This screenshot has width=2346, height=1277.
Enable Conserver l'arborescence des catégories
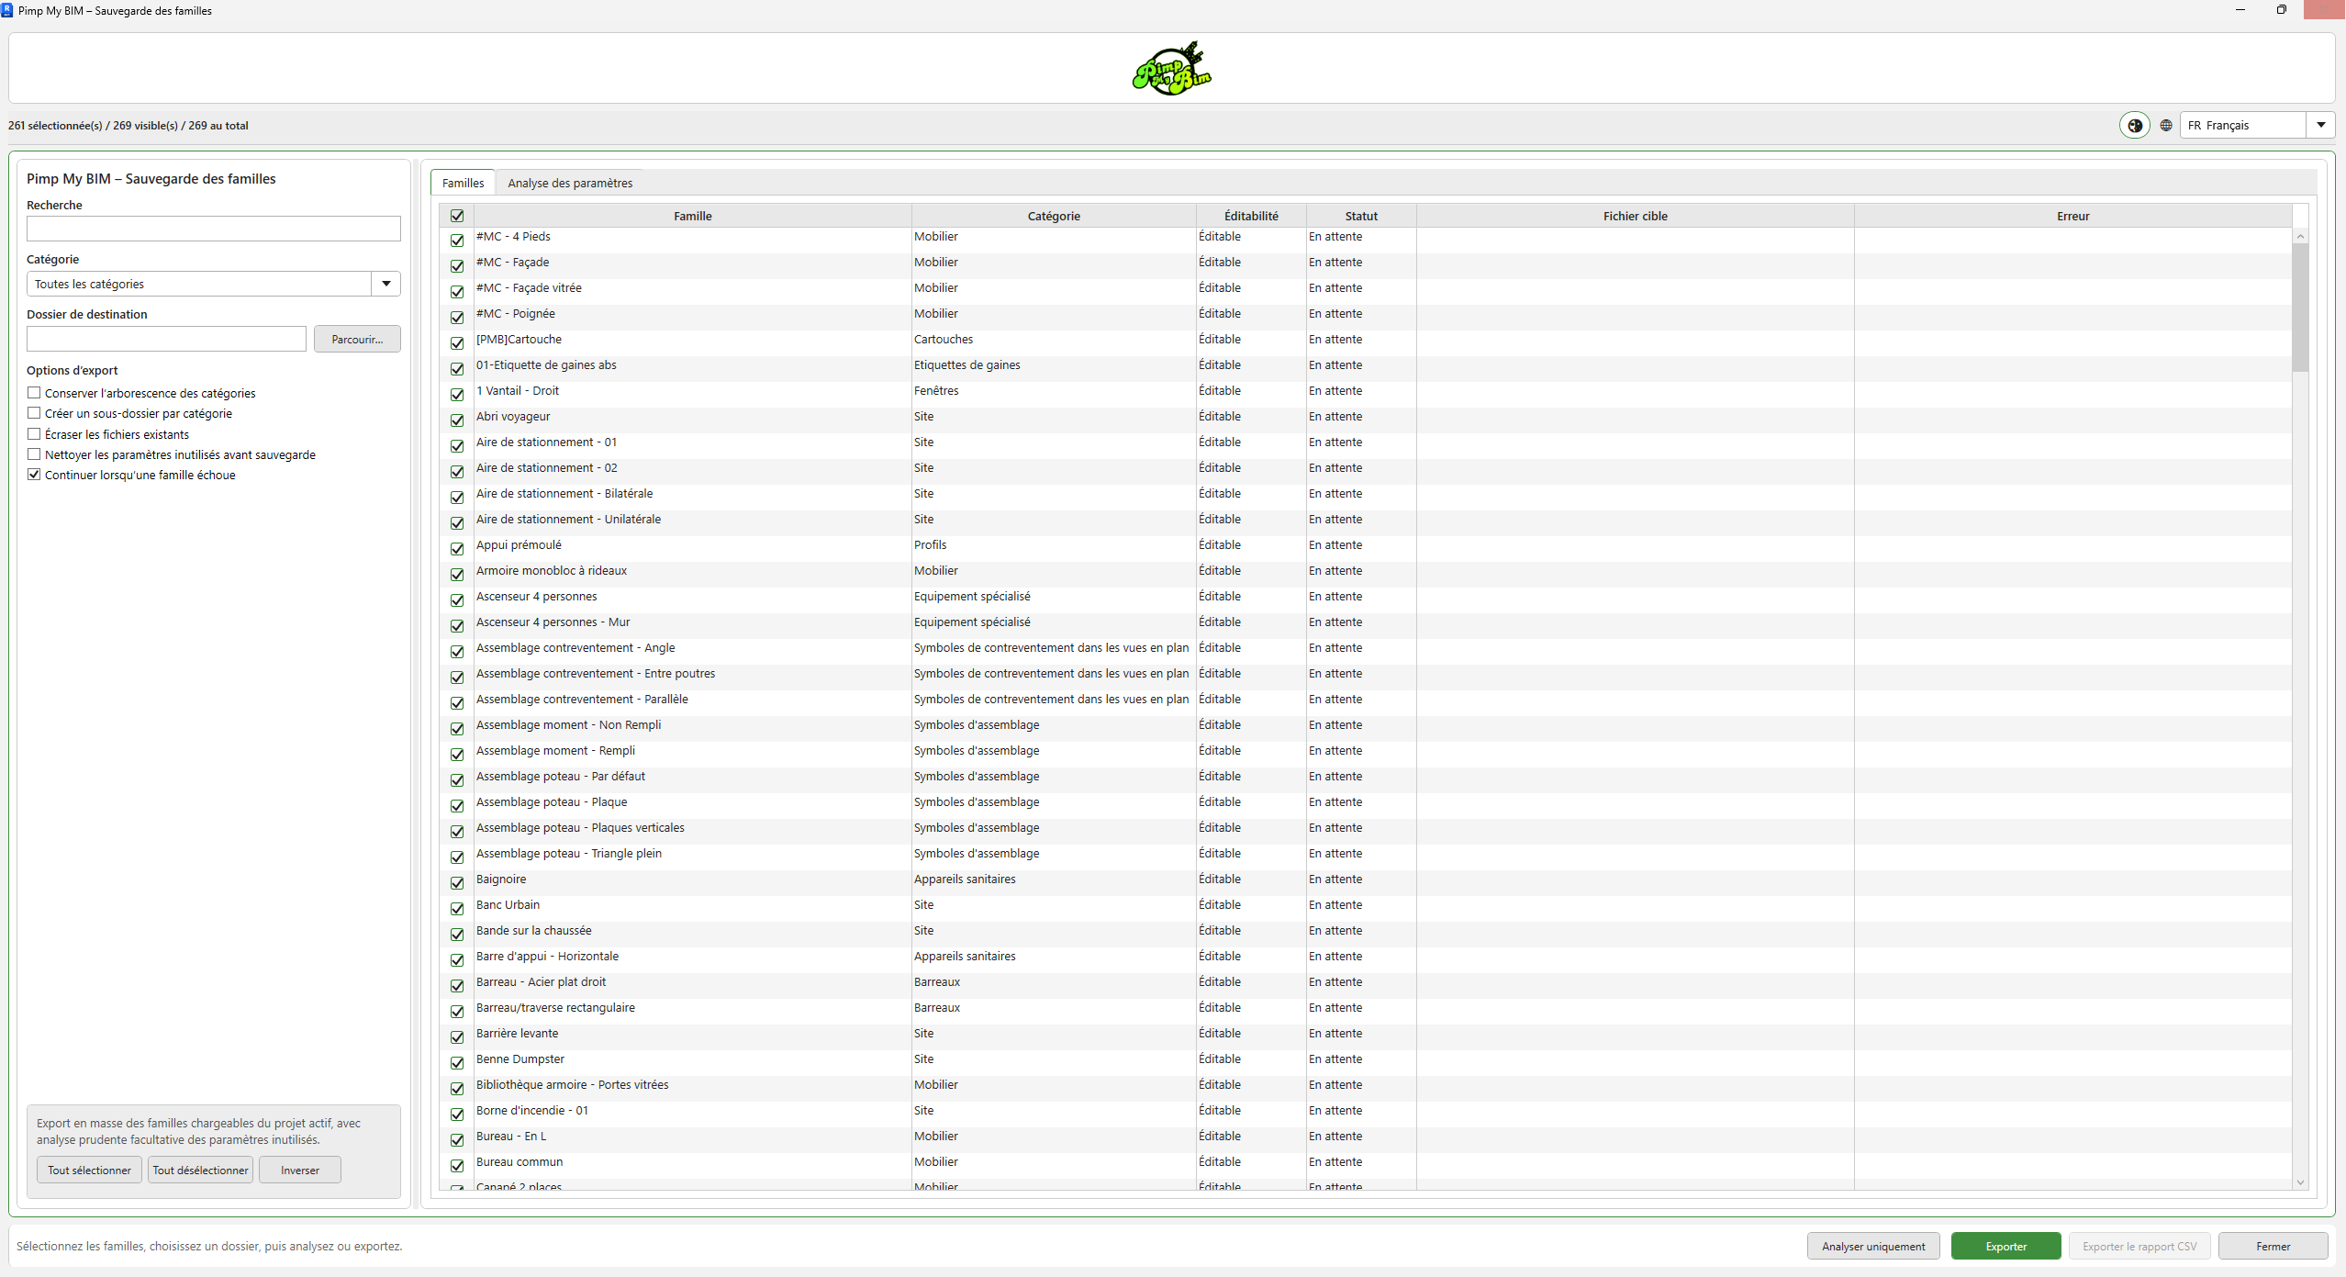coord(34,393)
